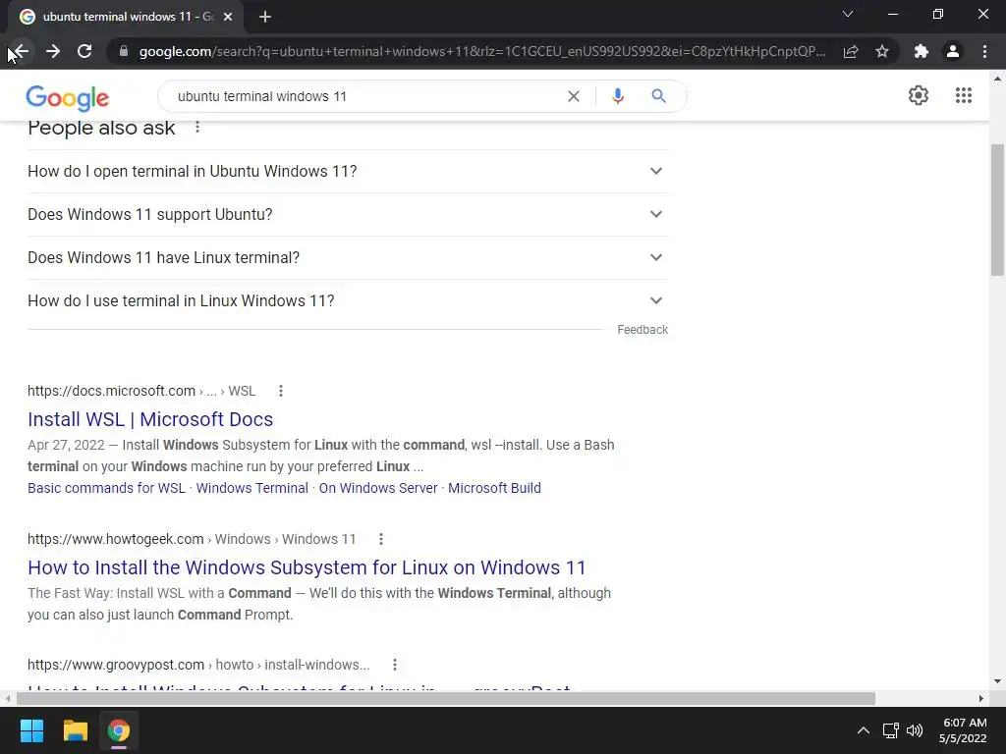Open File Explorer from the taskbar
Viewport: 1006px width, 754px height.
[75, 730]
